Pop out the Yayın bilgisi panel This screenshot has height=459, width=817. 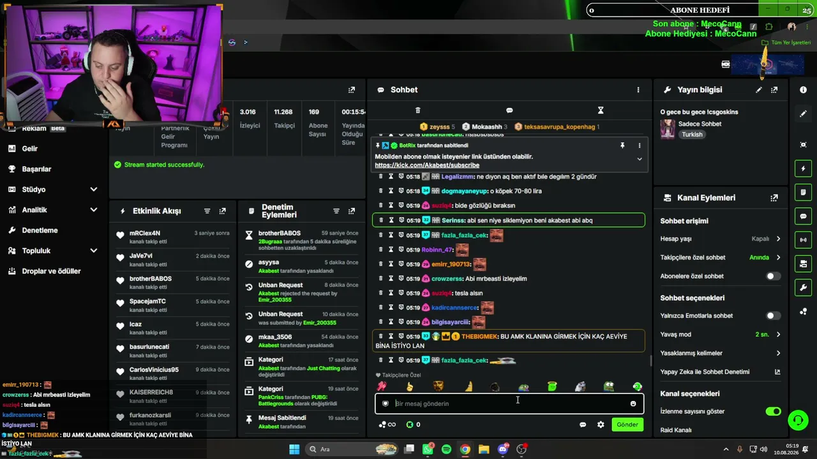point(774,90)
